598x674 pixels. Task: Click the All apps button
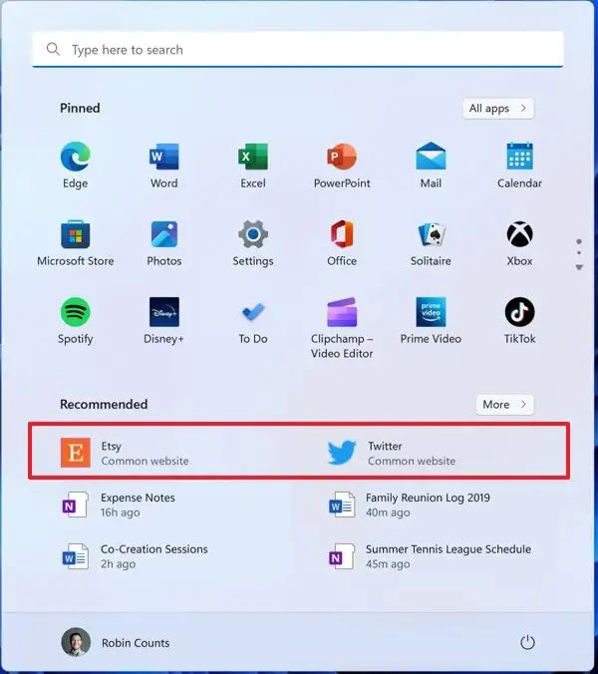(498, 109)
